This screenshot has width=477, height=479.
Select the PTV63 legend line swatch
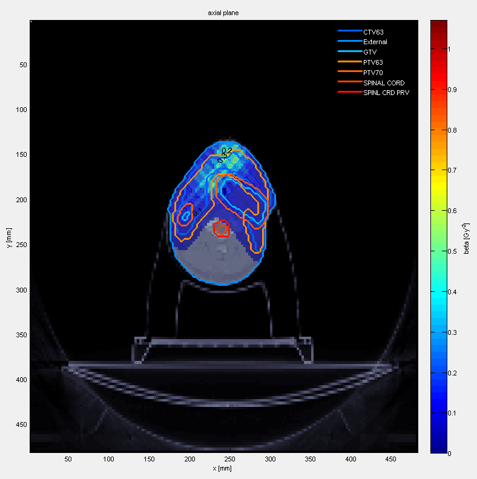tap(350, 62)
